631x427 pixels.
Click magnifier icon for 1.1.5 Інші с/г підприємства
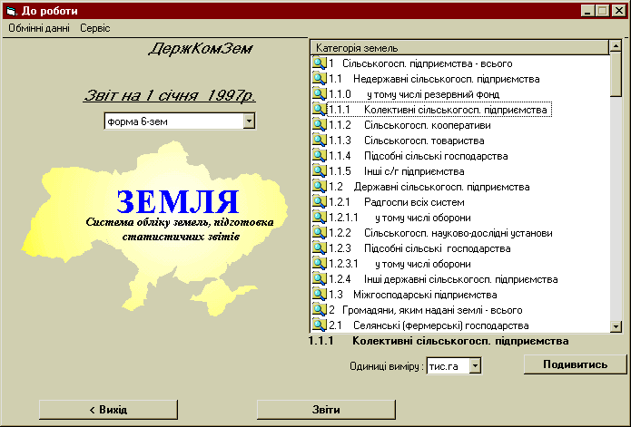[x=319, y=171]
